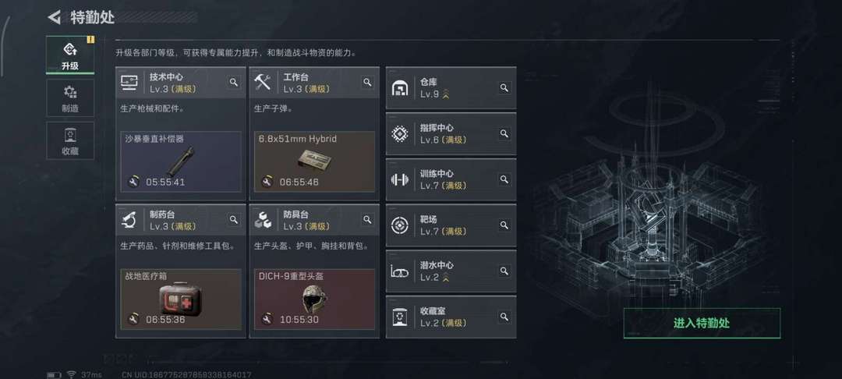The width and height of the screenshot is (842, 379).
Task: Expand 仓库 upgrade via yellow chevrons
Action: (446, 94)
